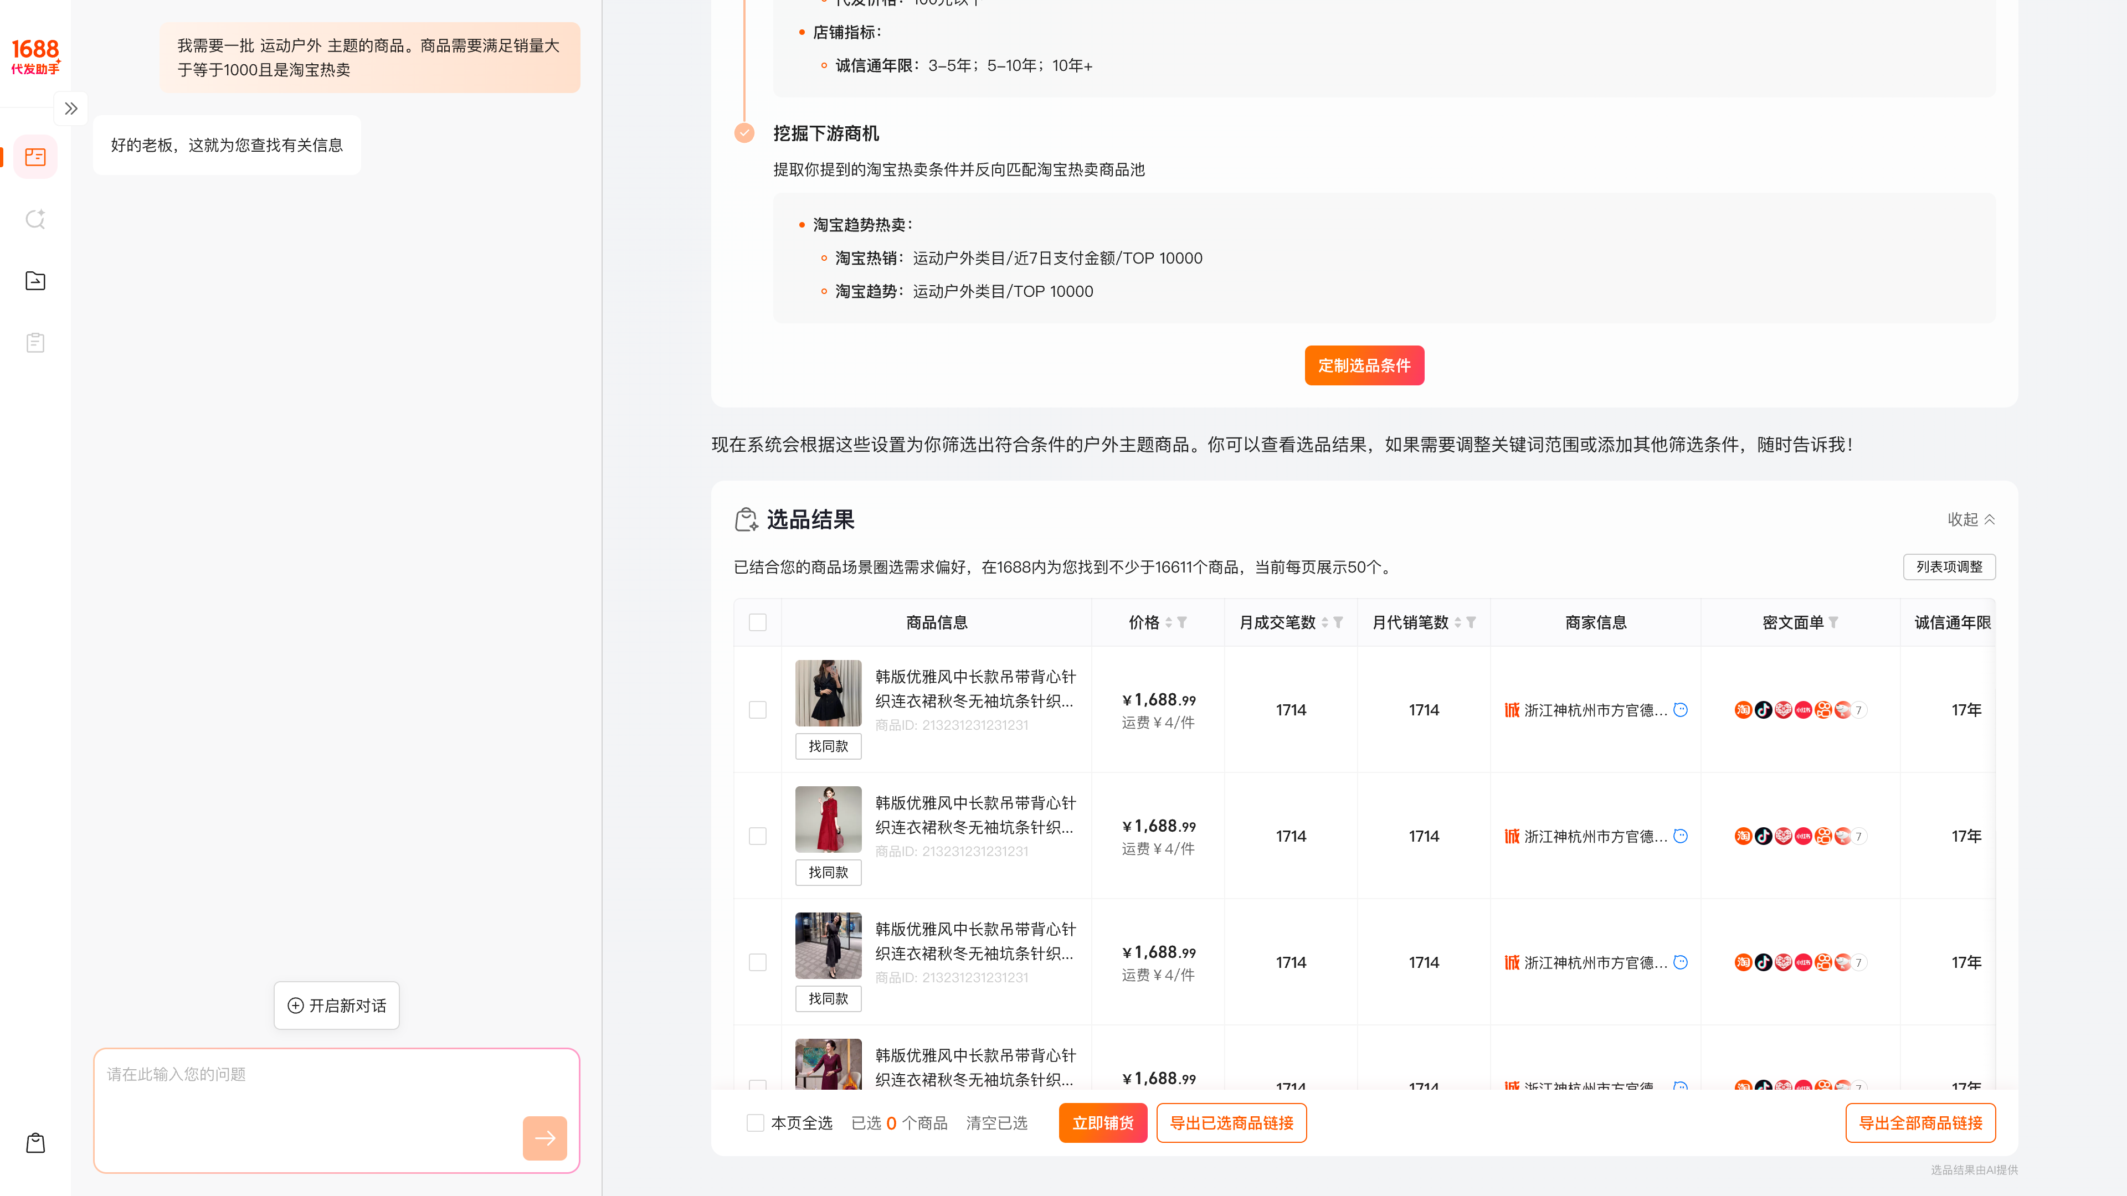Check the first product row checkbox
Viewport: 2127px width, 1196px height.
coord(757,710)
